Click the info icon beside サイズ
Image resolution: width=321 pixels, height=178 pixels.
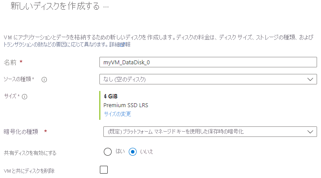pos(25,96)
